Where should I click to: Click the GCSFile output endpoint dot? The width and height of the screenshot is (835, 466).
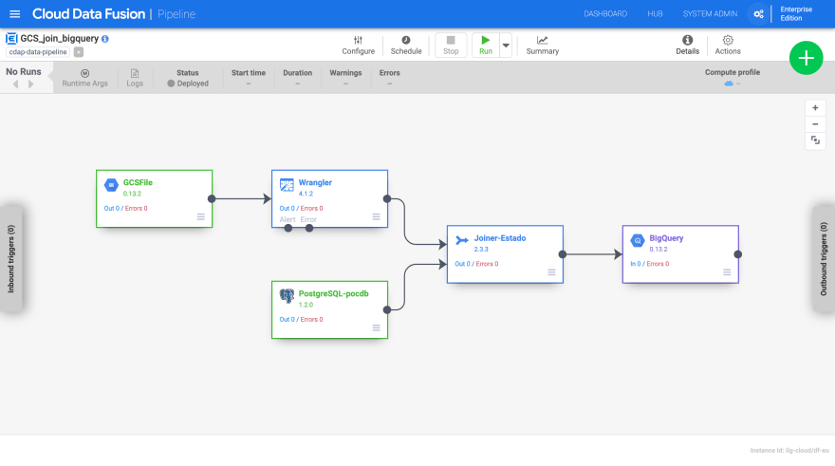click(212, 198)
